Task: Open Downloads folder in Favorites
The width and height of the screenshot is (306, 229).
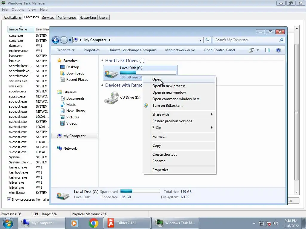Action: (75, 73)
